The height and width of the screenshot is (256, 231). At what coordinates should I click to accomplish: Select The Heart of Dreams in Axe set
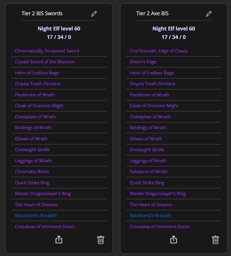[x=151, y=205]
